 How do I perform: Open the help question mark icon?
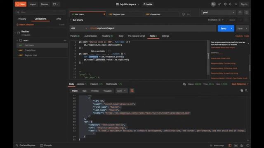[x=247, y=146]
